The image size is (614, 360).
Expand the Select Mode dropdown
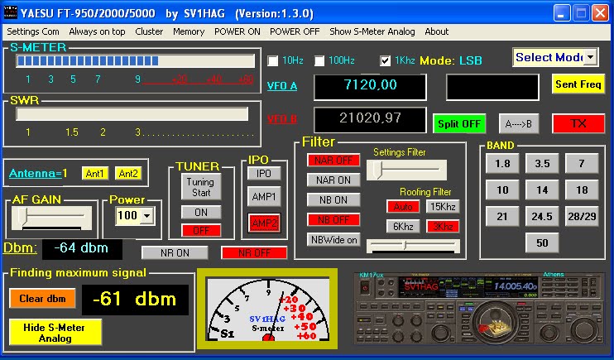click(590, 58)
